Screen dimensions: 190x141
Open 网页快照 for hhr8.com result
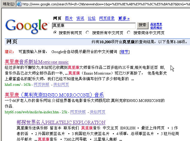[x=42, y=84]
